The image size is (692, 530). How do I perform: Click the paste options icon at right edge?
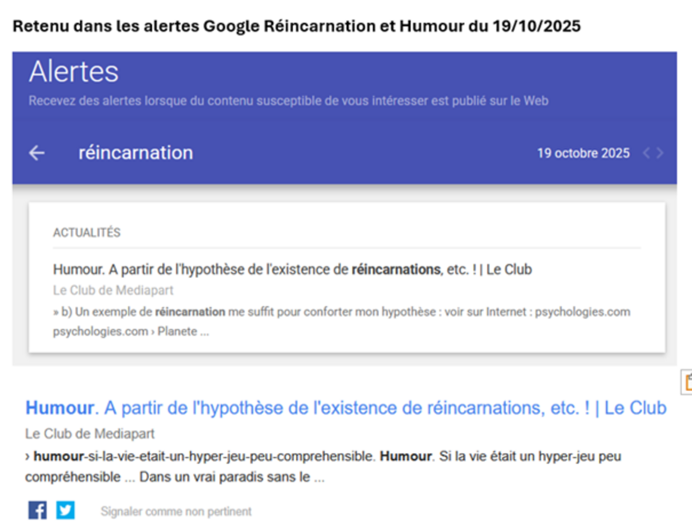[x=688, y=382]
